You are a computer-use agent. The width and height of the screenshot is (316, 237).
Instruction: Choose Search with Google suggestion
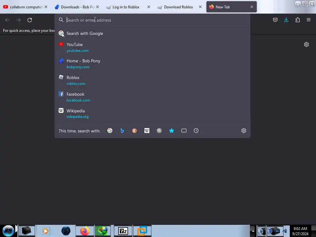coord(152,33)
